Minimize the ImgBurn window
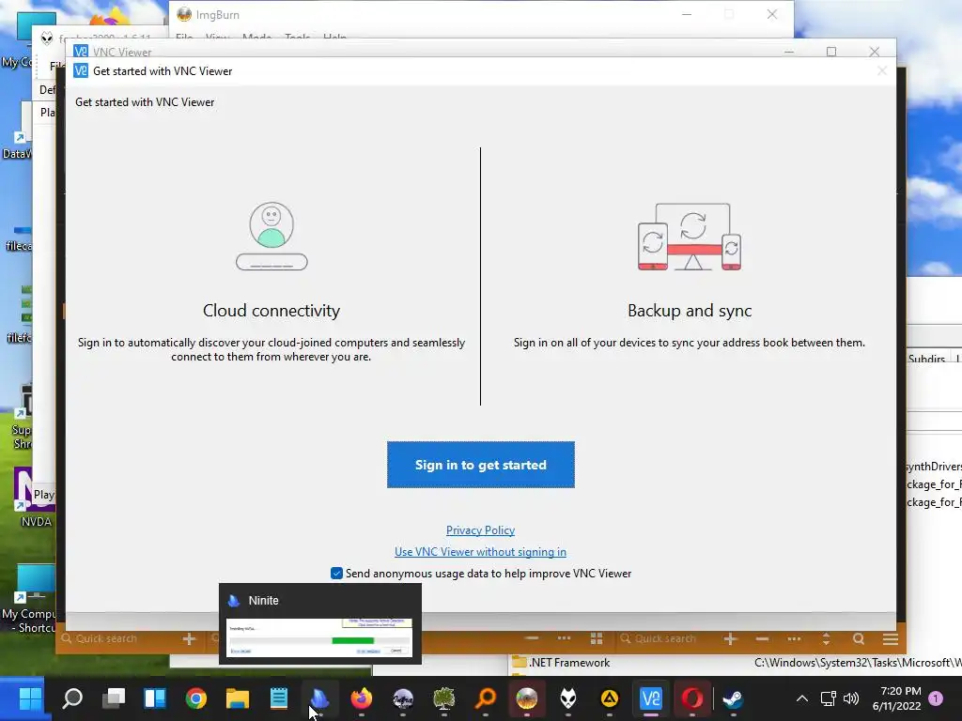The height and width of the screenshot is (721, 962). click(687, 14)
